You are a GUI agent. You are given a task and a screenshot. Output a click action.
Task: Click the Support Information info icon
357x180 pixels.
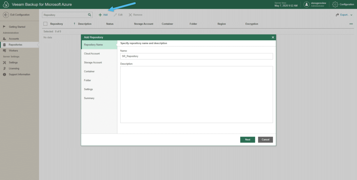[x=4, y=75]
